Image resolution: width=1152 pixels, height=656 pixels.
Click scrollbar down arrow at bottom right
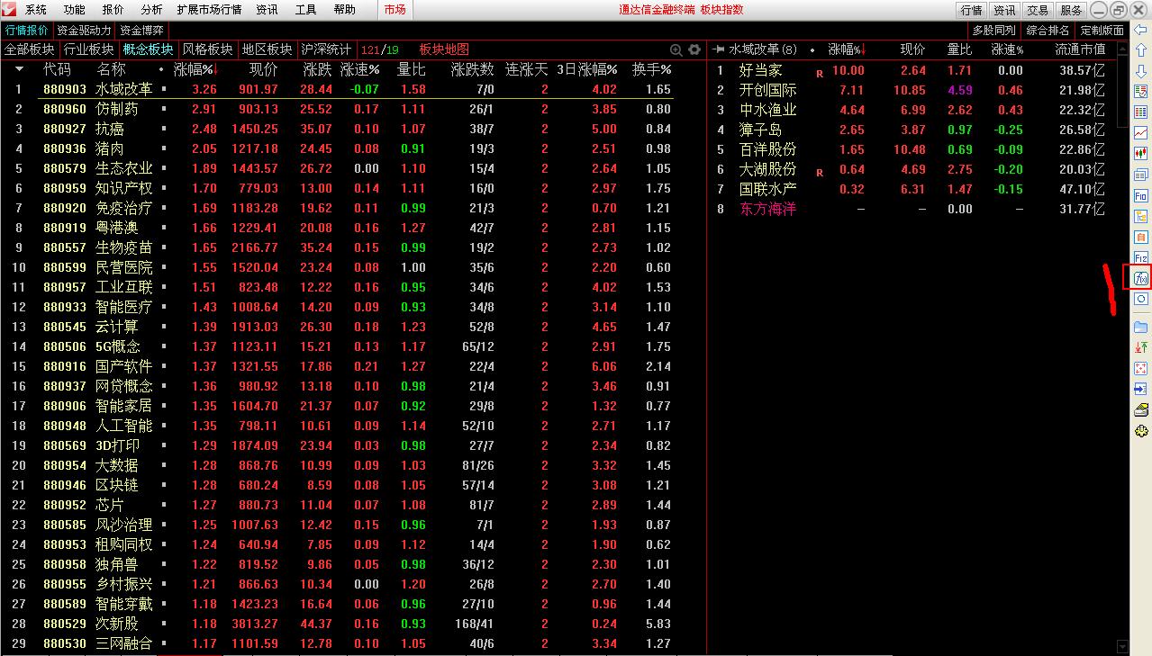click(1122, 646)
